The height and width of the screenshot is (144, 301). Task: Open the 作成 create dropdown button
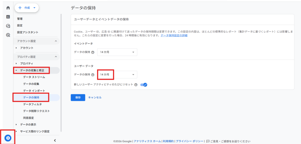click(x=27, y=8)
